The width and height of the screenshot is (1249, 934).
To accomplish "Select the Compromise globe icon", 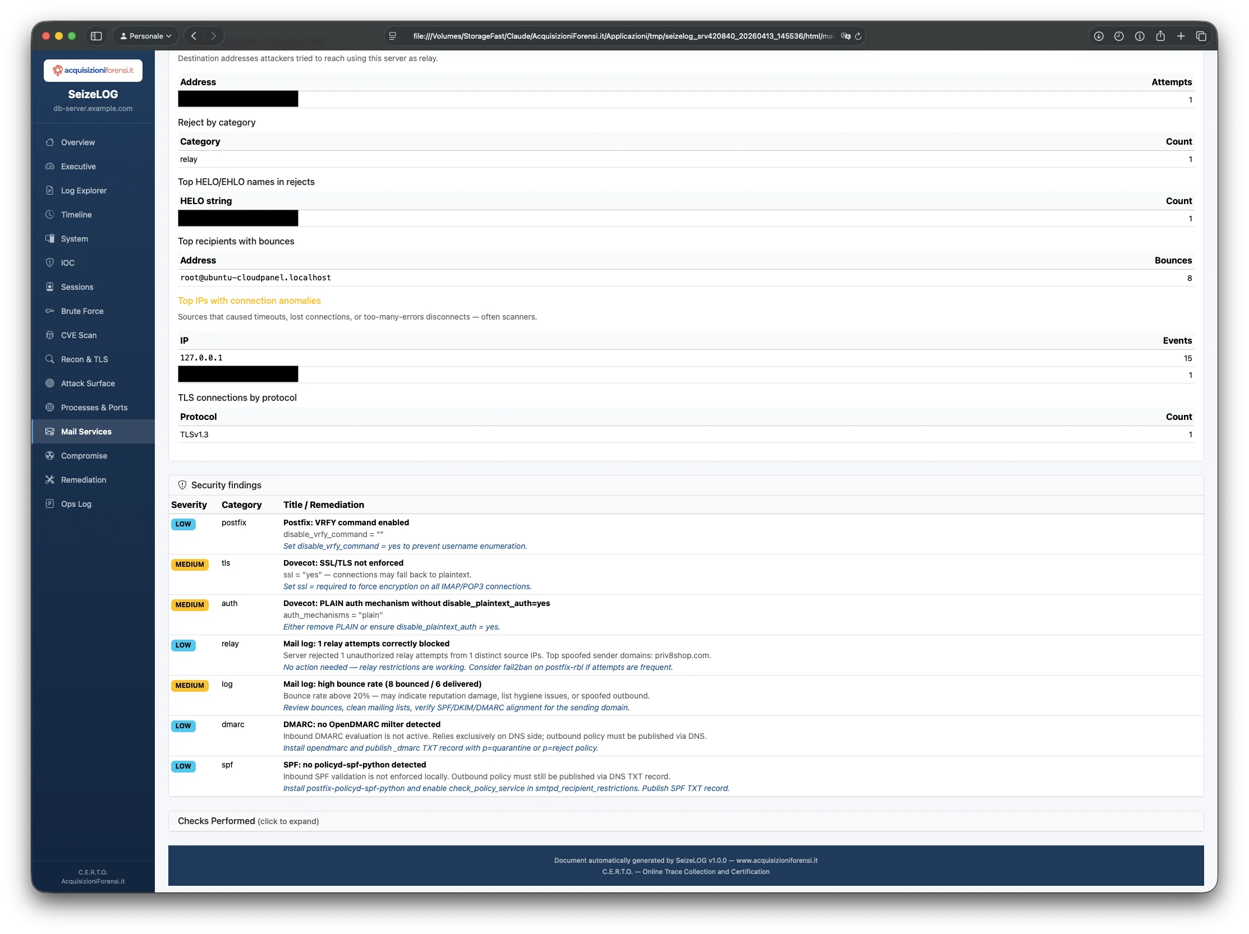I will [x=50, y=456].
